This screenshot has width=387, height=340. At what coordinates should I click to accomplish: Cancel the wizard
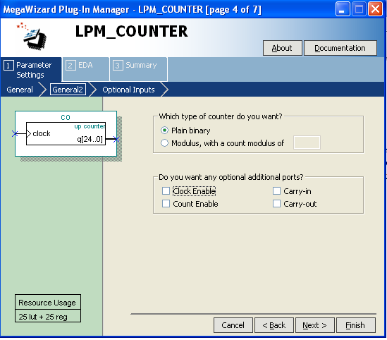233,325
